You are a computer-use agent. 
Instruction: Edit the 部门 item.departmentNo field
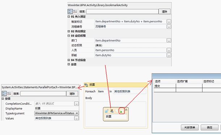click(130, 40)
